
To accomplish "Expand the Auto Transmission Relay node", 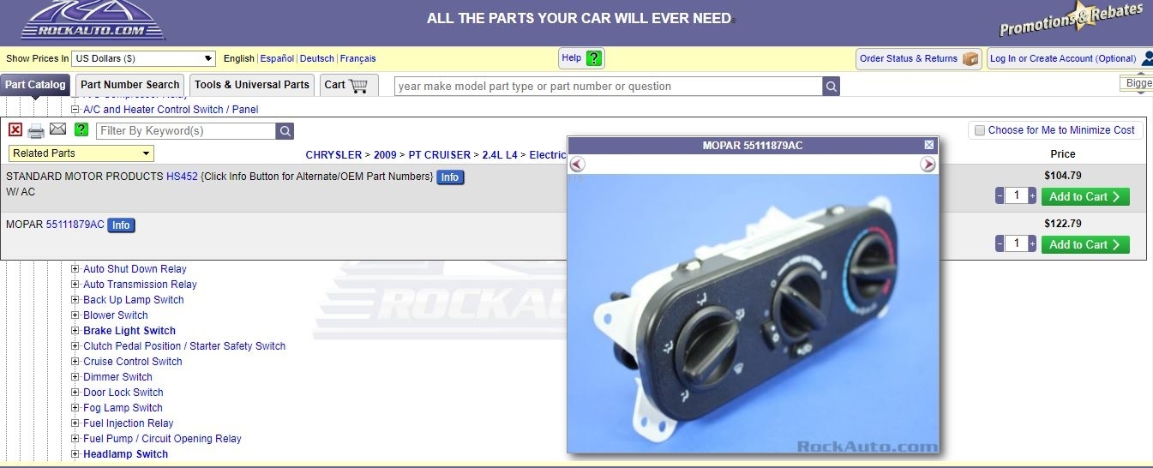I will [x=75, y=285].
